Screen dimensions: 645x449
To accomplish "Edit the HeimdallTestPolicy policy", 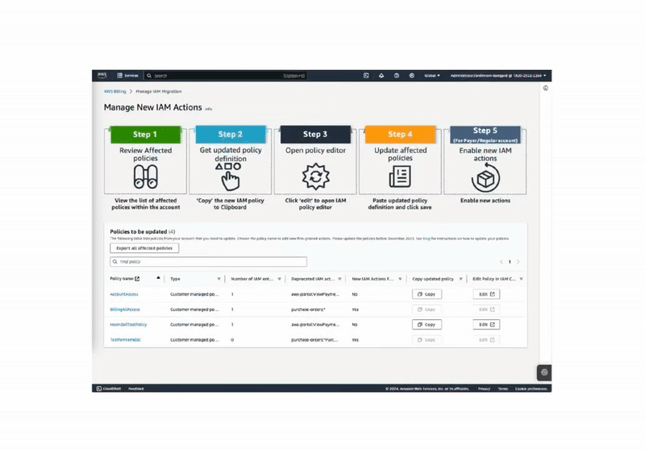I will pyautogui.click(x=487, y=324).
